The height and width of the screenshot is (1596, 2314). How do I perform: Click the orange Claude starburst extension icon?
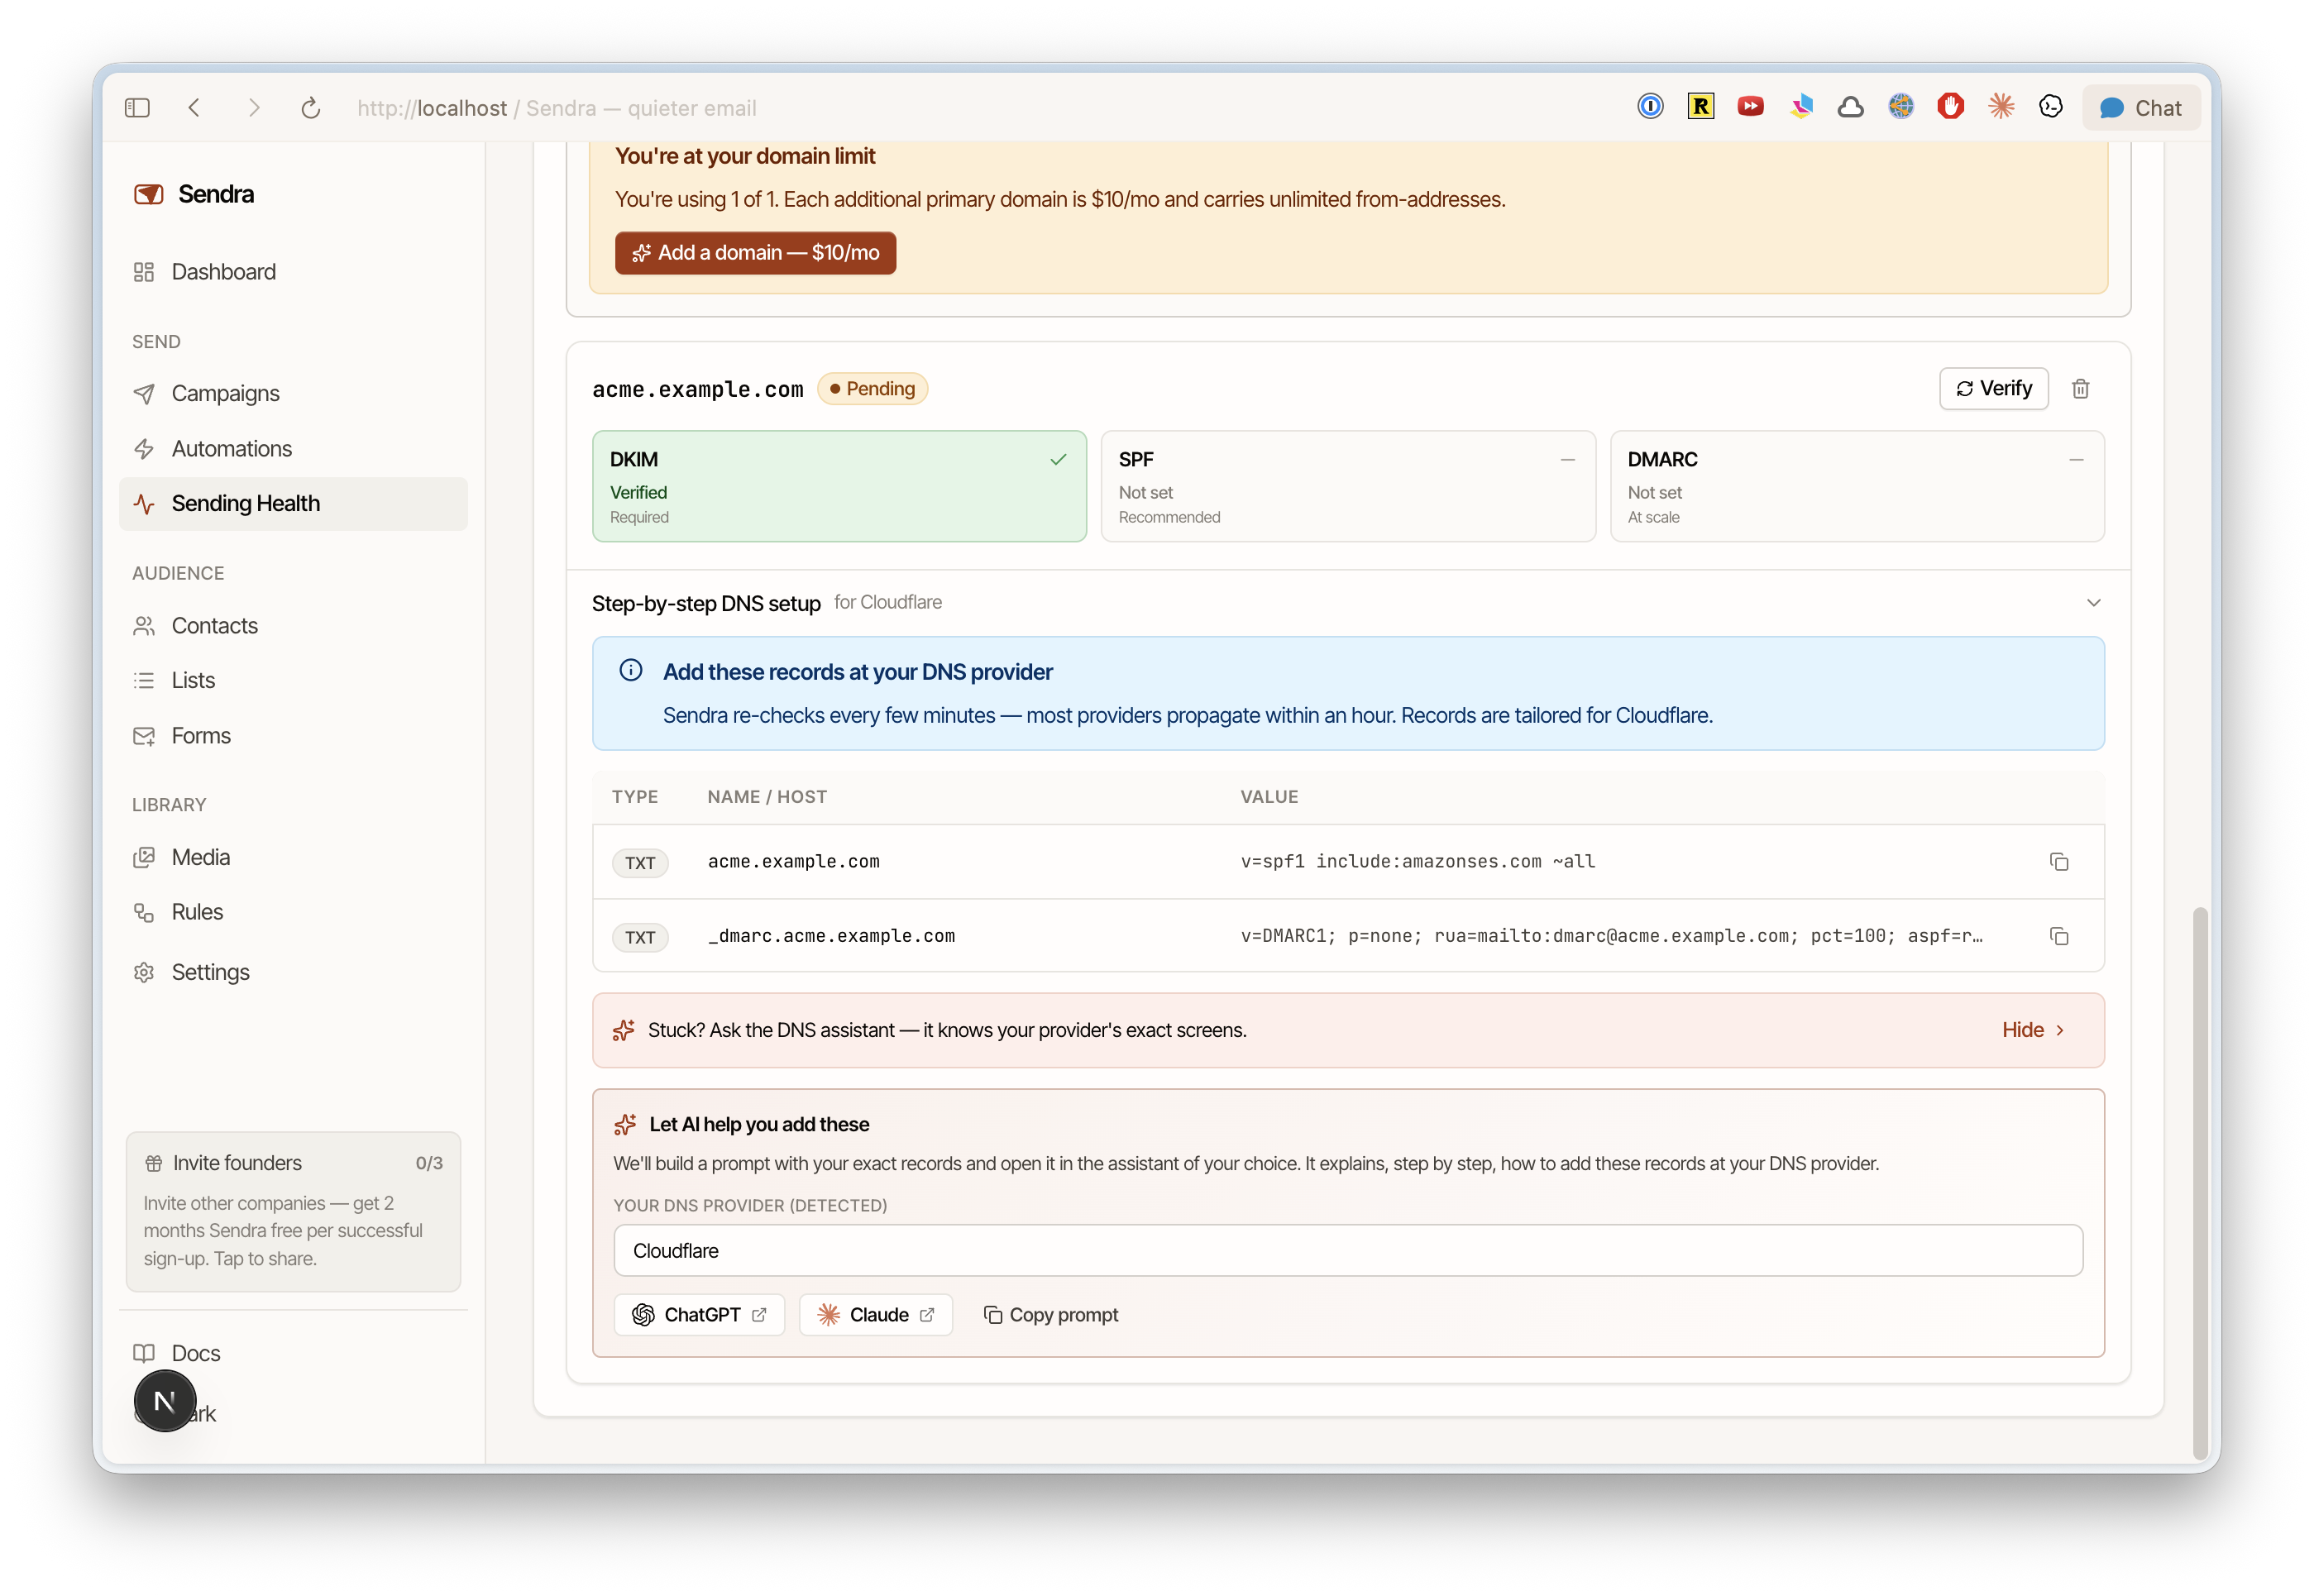click(x=2000, y=106)
